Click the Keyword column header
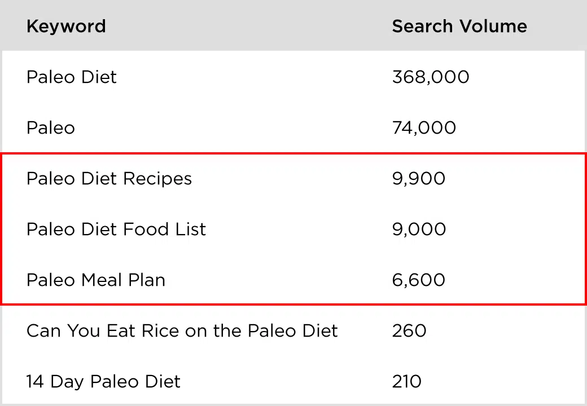 coord(66,27)
